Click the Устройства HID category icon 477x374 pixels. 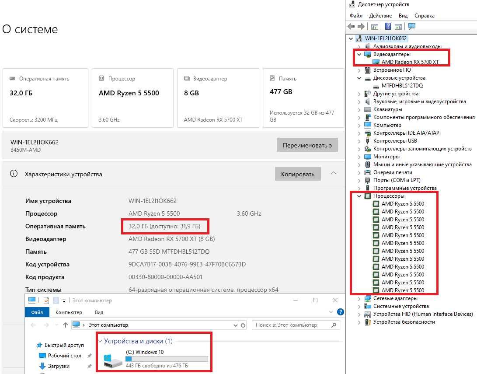[368, 314]
